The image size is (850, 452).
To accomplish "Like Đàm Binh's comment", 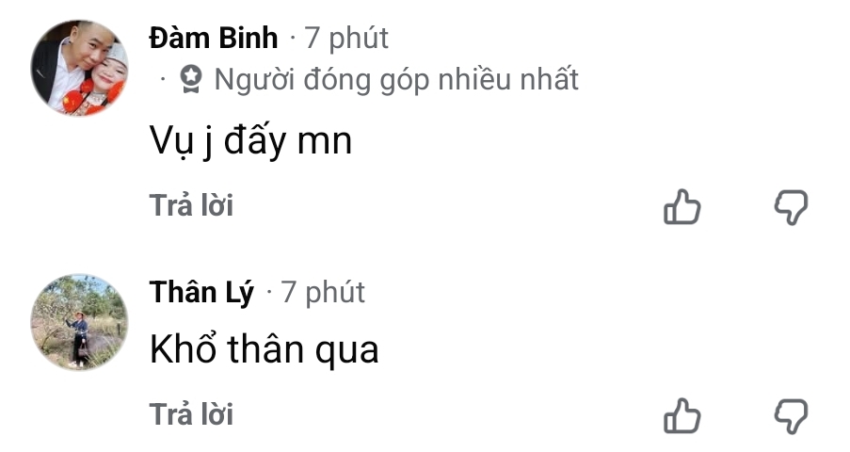I will coord(682,206).
